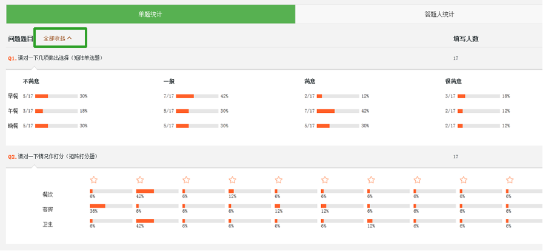The image size is (543, 251).
Task: Click the 很满意 column heading
Action: tap(453, 81)
